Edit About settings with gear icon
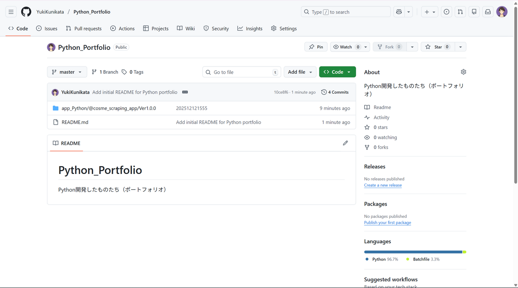Viewport: 518px width, 288px height. pyautogui.click(x=463, y=72)
